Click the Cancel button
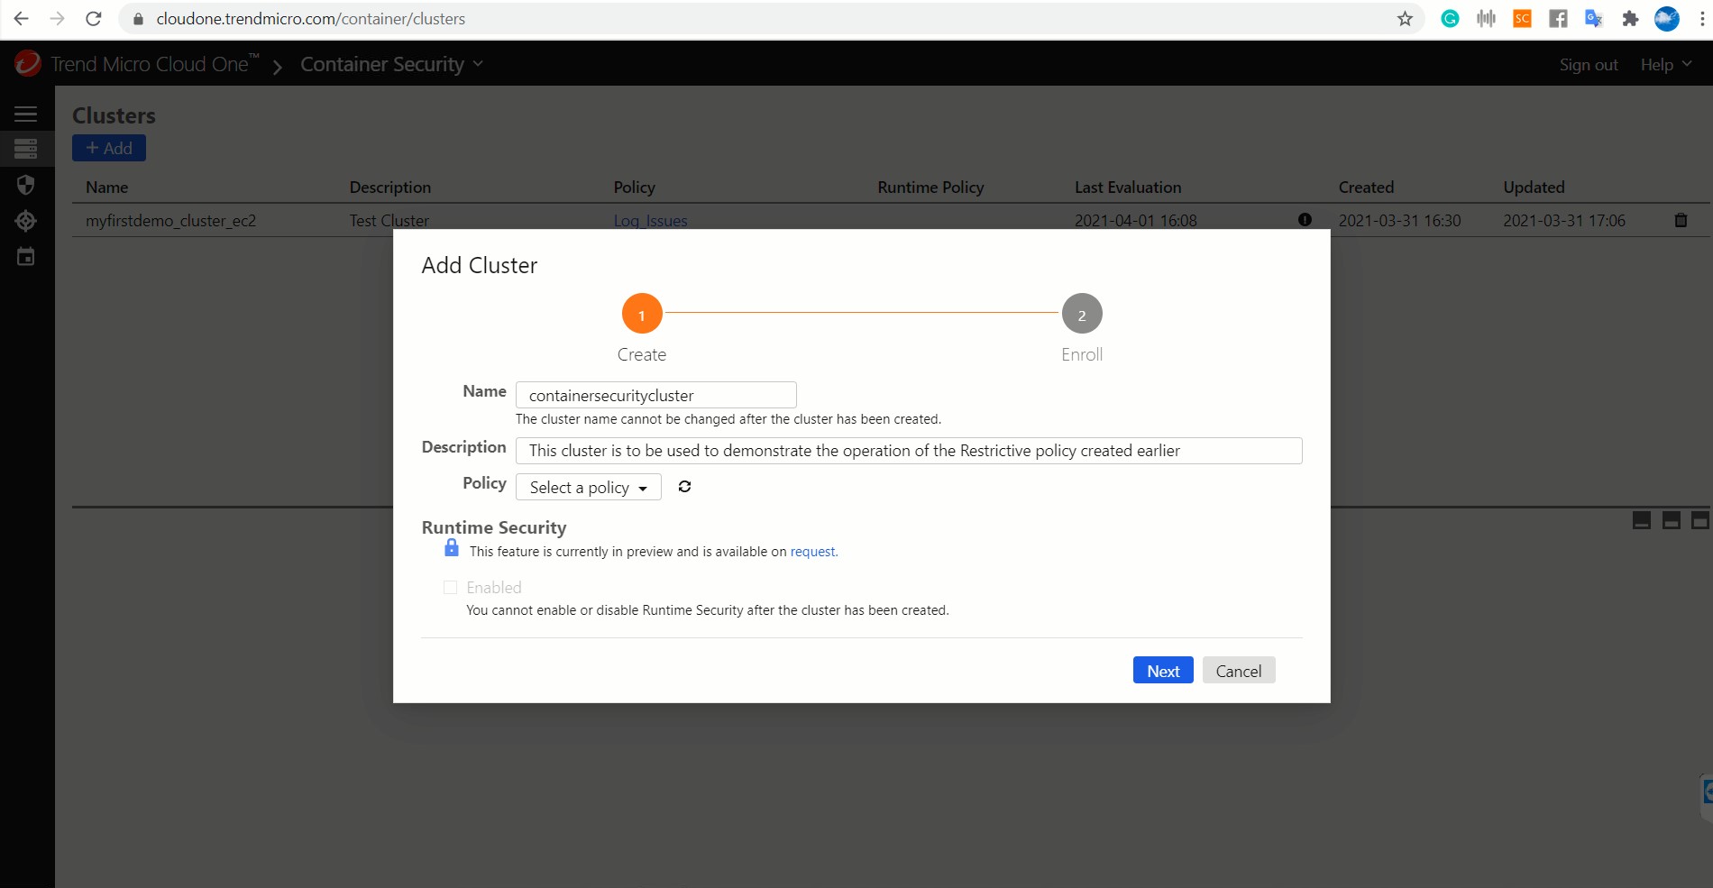 (1238, 671)
